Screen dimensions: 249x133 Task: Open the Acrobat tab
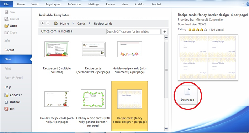pyautogui.click(x=156, y=4)
